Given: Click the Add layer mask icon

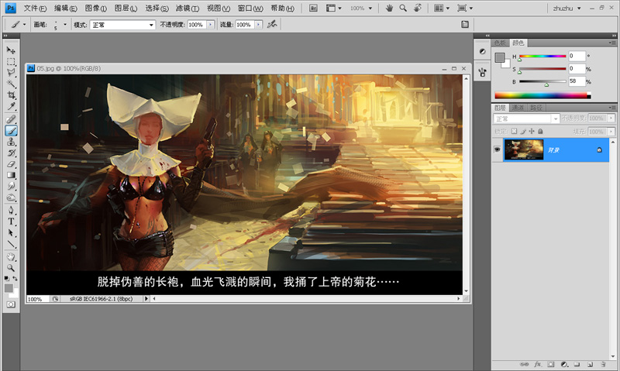Looking at the screenshot, I should pyautogui.click(x=551, y=364).
